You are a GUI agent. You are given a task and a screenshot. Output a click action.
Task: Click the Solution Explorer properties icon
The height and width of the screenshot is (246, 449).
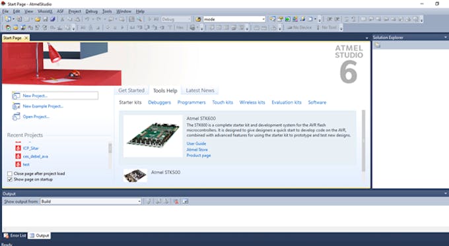point(378,45)
